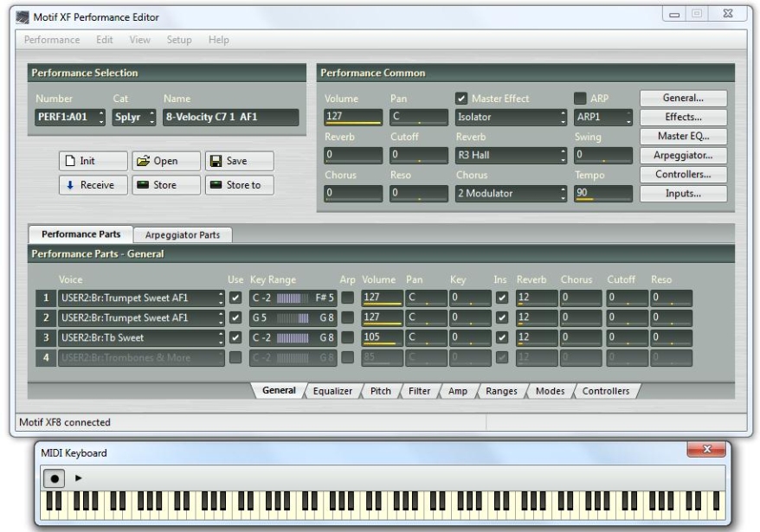The height and width of the screenshot is (532, 760).
Task: Switch to the Amp bottom tab
Action: pyautogui.click(x=458, y=391)
